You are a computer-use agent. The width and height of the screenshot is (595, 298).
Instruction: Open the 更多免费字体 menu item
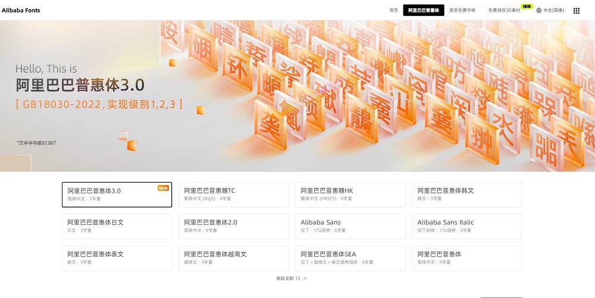click(462, 10)
